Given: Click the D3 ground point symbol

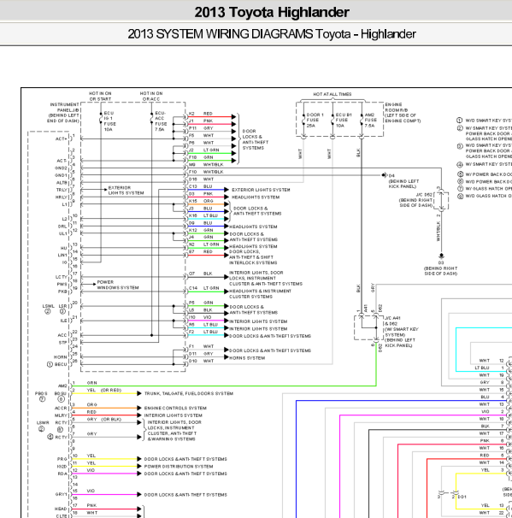Looking at the screenshot, I should (441, 256).
